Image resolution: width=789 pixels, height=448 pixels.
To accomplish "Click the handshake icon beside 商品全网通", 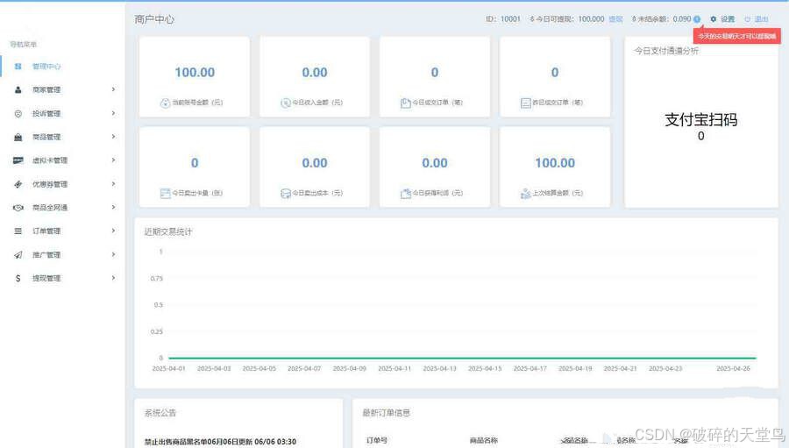I will pos(18,208).
